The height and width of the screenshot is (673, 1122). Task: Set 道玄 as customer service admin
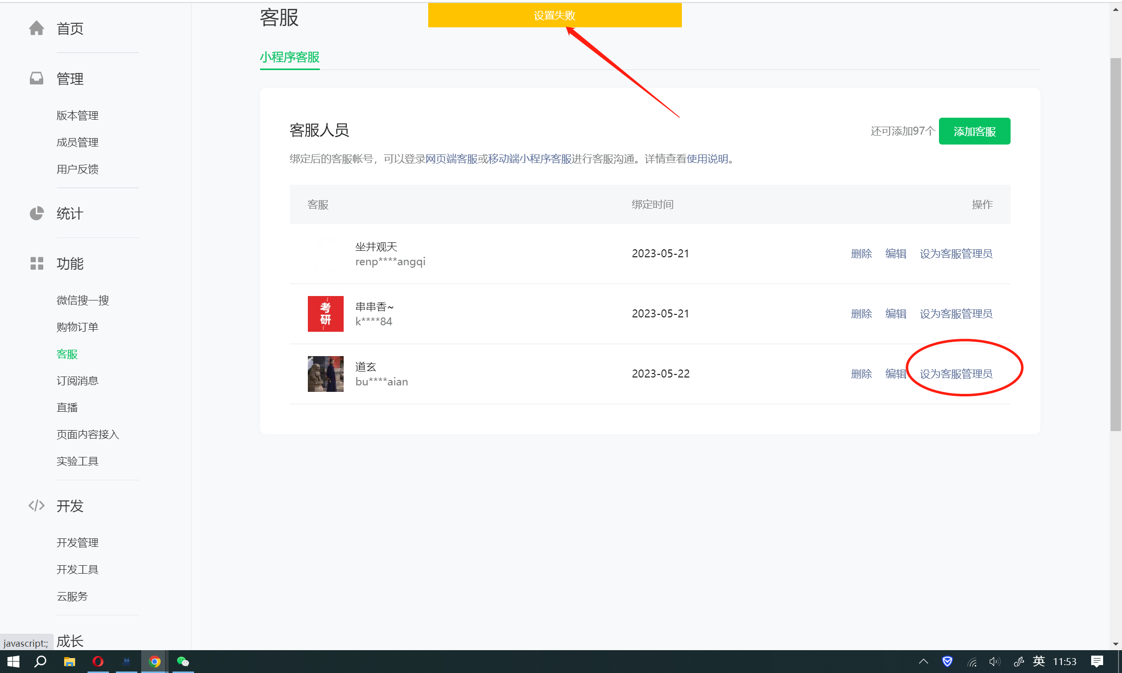click(955, 374)
